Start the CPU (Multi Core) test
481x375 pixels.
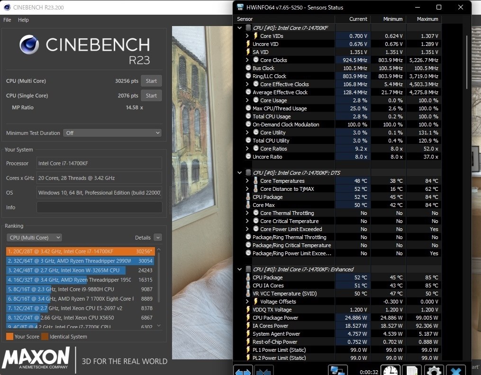click(151, 81)
